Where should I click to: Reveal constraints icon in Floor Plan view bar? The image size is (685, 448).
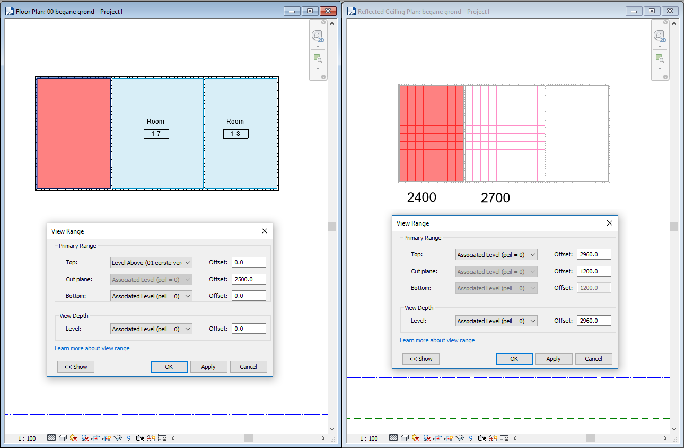click(x=162, y=438)
